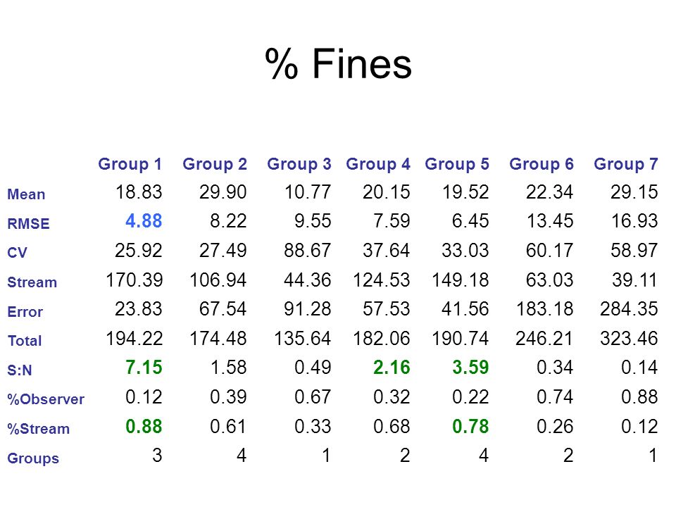This screenshot has height=507, width=676.
Task: Click the RMSE row label
Action: 28,224
